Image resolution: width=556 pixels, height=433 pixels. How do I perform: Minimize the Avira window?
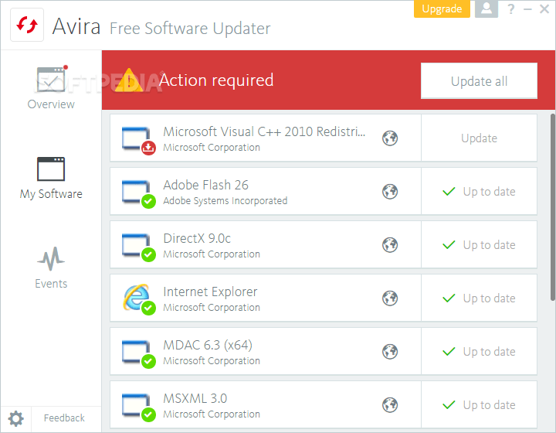[527, 9]
